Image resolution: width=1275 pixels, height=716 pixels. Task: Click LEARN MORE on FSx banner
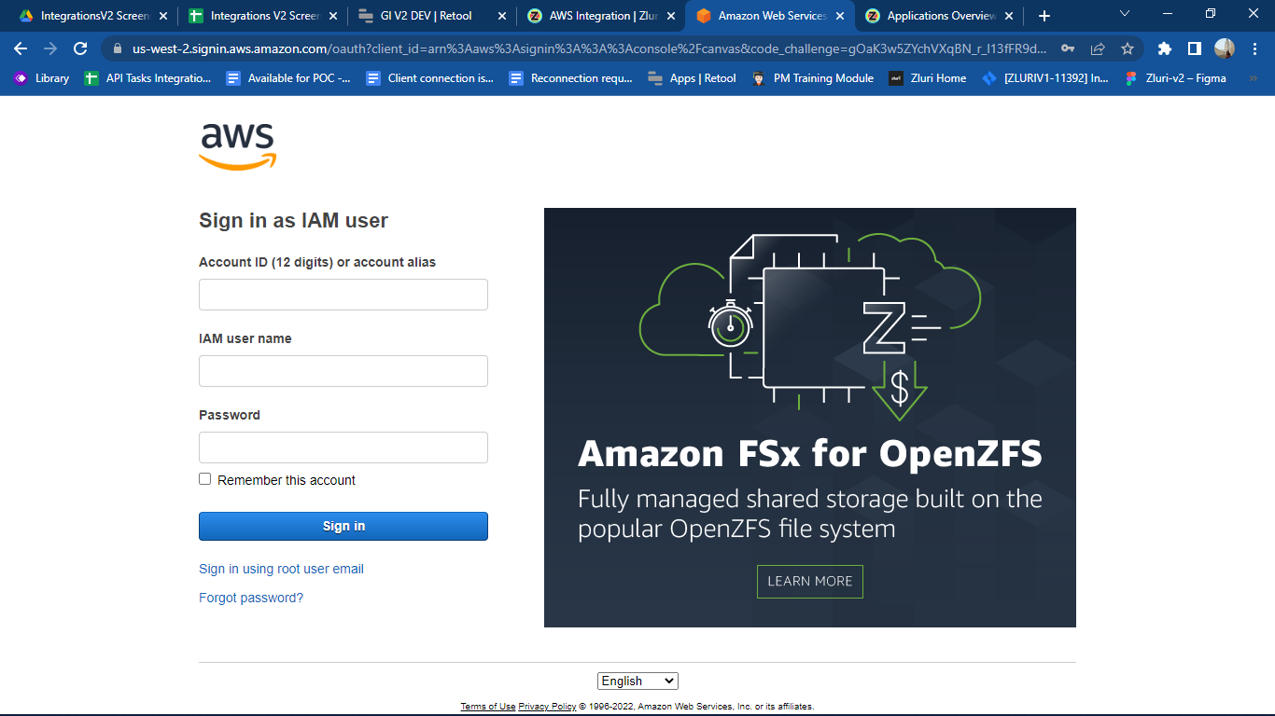tap(810, 581)
